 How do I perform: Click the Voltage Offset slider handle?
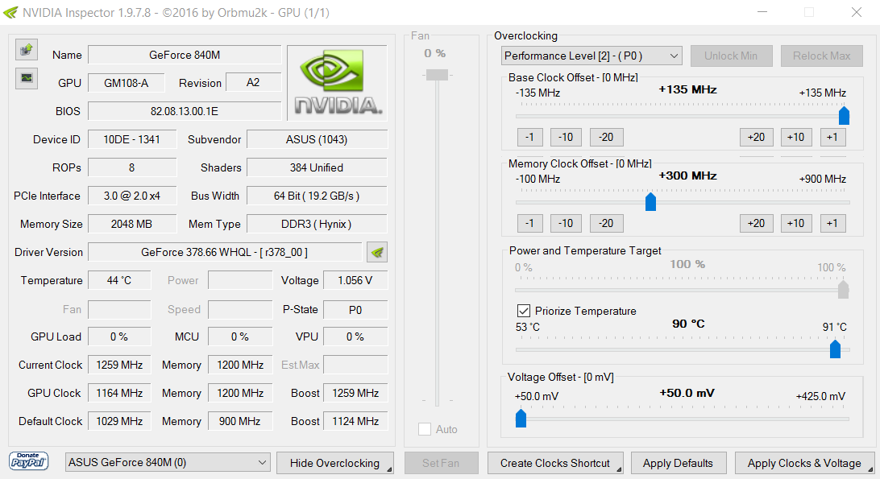(x=521, y=418)
